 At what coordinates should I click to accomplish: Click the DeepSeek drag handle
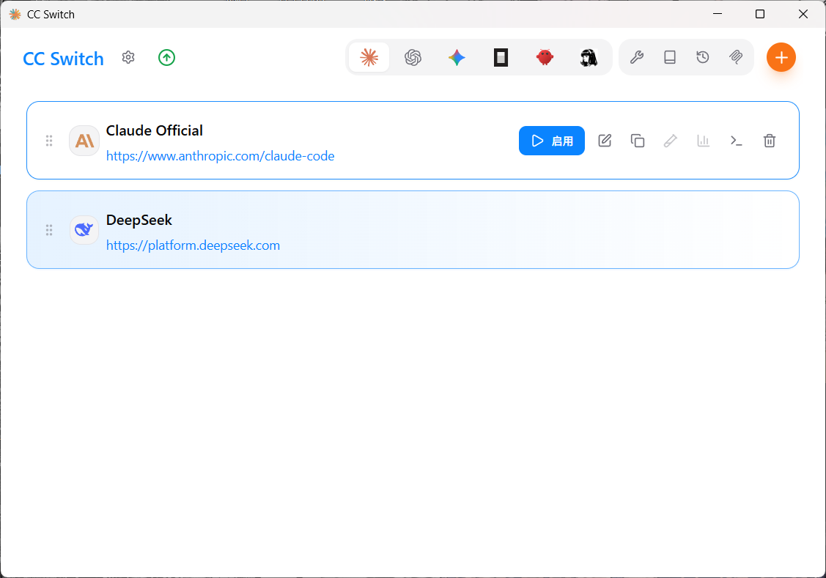[x=49, y=230]
